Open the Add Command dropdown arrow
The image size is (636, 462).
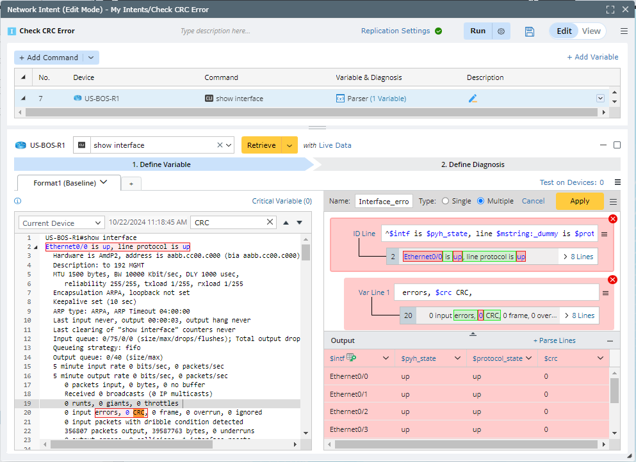click(x=91, y=58)
